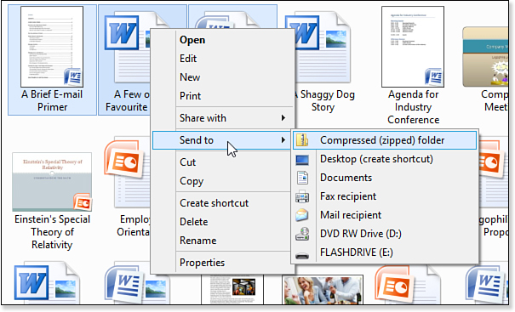This screenshot has width=515, height=312.
Task: Click the fax machine icon
Action: coord(302,196)
